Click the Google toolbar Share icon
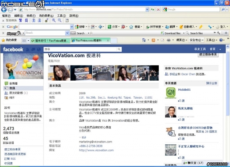The width and height of the screenshot is (230, 167). [x=109, y=27]
